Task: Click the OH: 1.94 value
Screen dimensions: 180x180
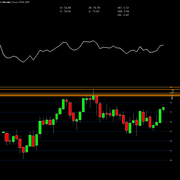Action: [123, 12]
